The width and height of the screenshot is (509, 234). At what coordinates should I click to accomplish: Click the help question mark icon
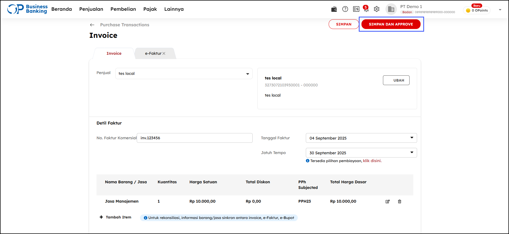(x=345, y=9)
